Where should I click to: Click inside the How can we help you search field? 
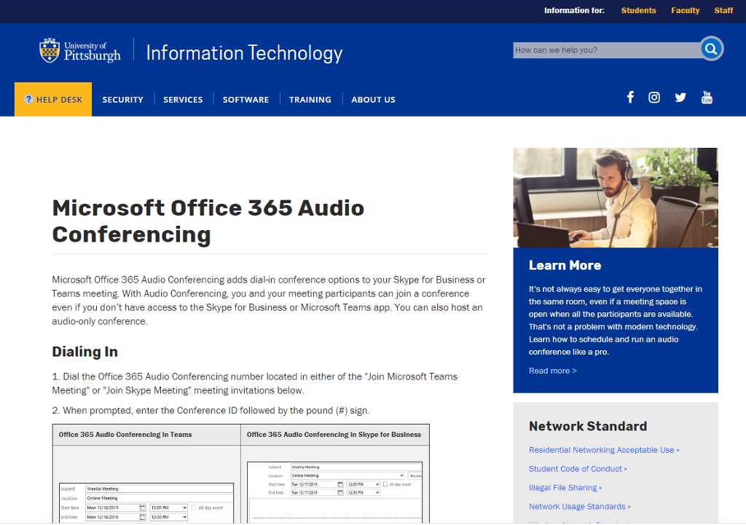pos(597,50)
